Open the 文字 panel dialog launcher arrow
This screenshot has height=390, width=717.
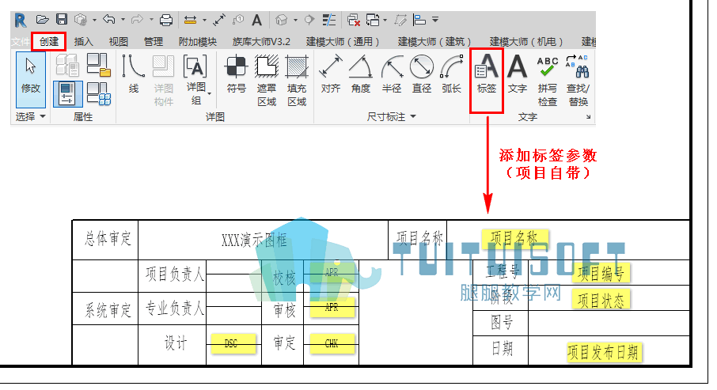[589, 117]
